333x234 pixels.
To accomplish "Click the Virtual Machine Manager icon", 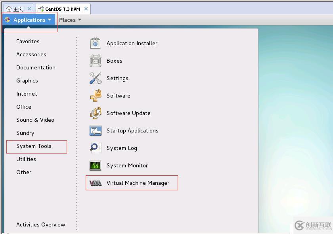I will (x=96, y=183).
